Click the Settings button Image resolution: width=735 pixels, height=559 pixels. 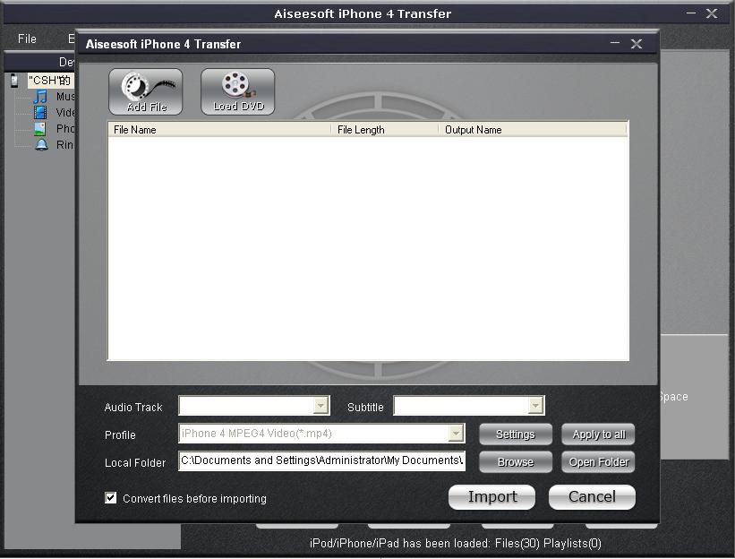tap(515, 434)
